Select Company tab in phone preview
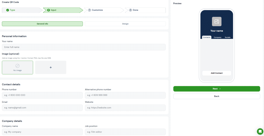The image size is (264, 136). click(x=218, y=37)
